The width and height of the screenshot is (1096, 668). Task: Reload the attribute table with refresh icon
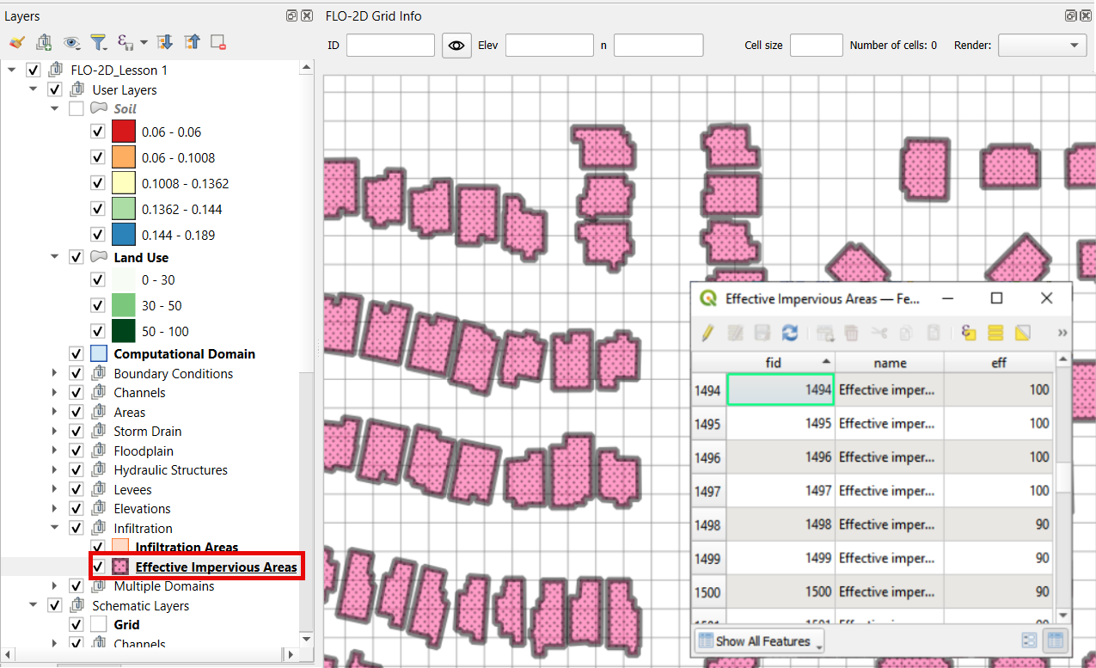point(789,332)
